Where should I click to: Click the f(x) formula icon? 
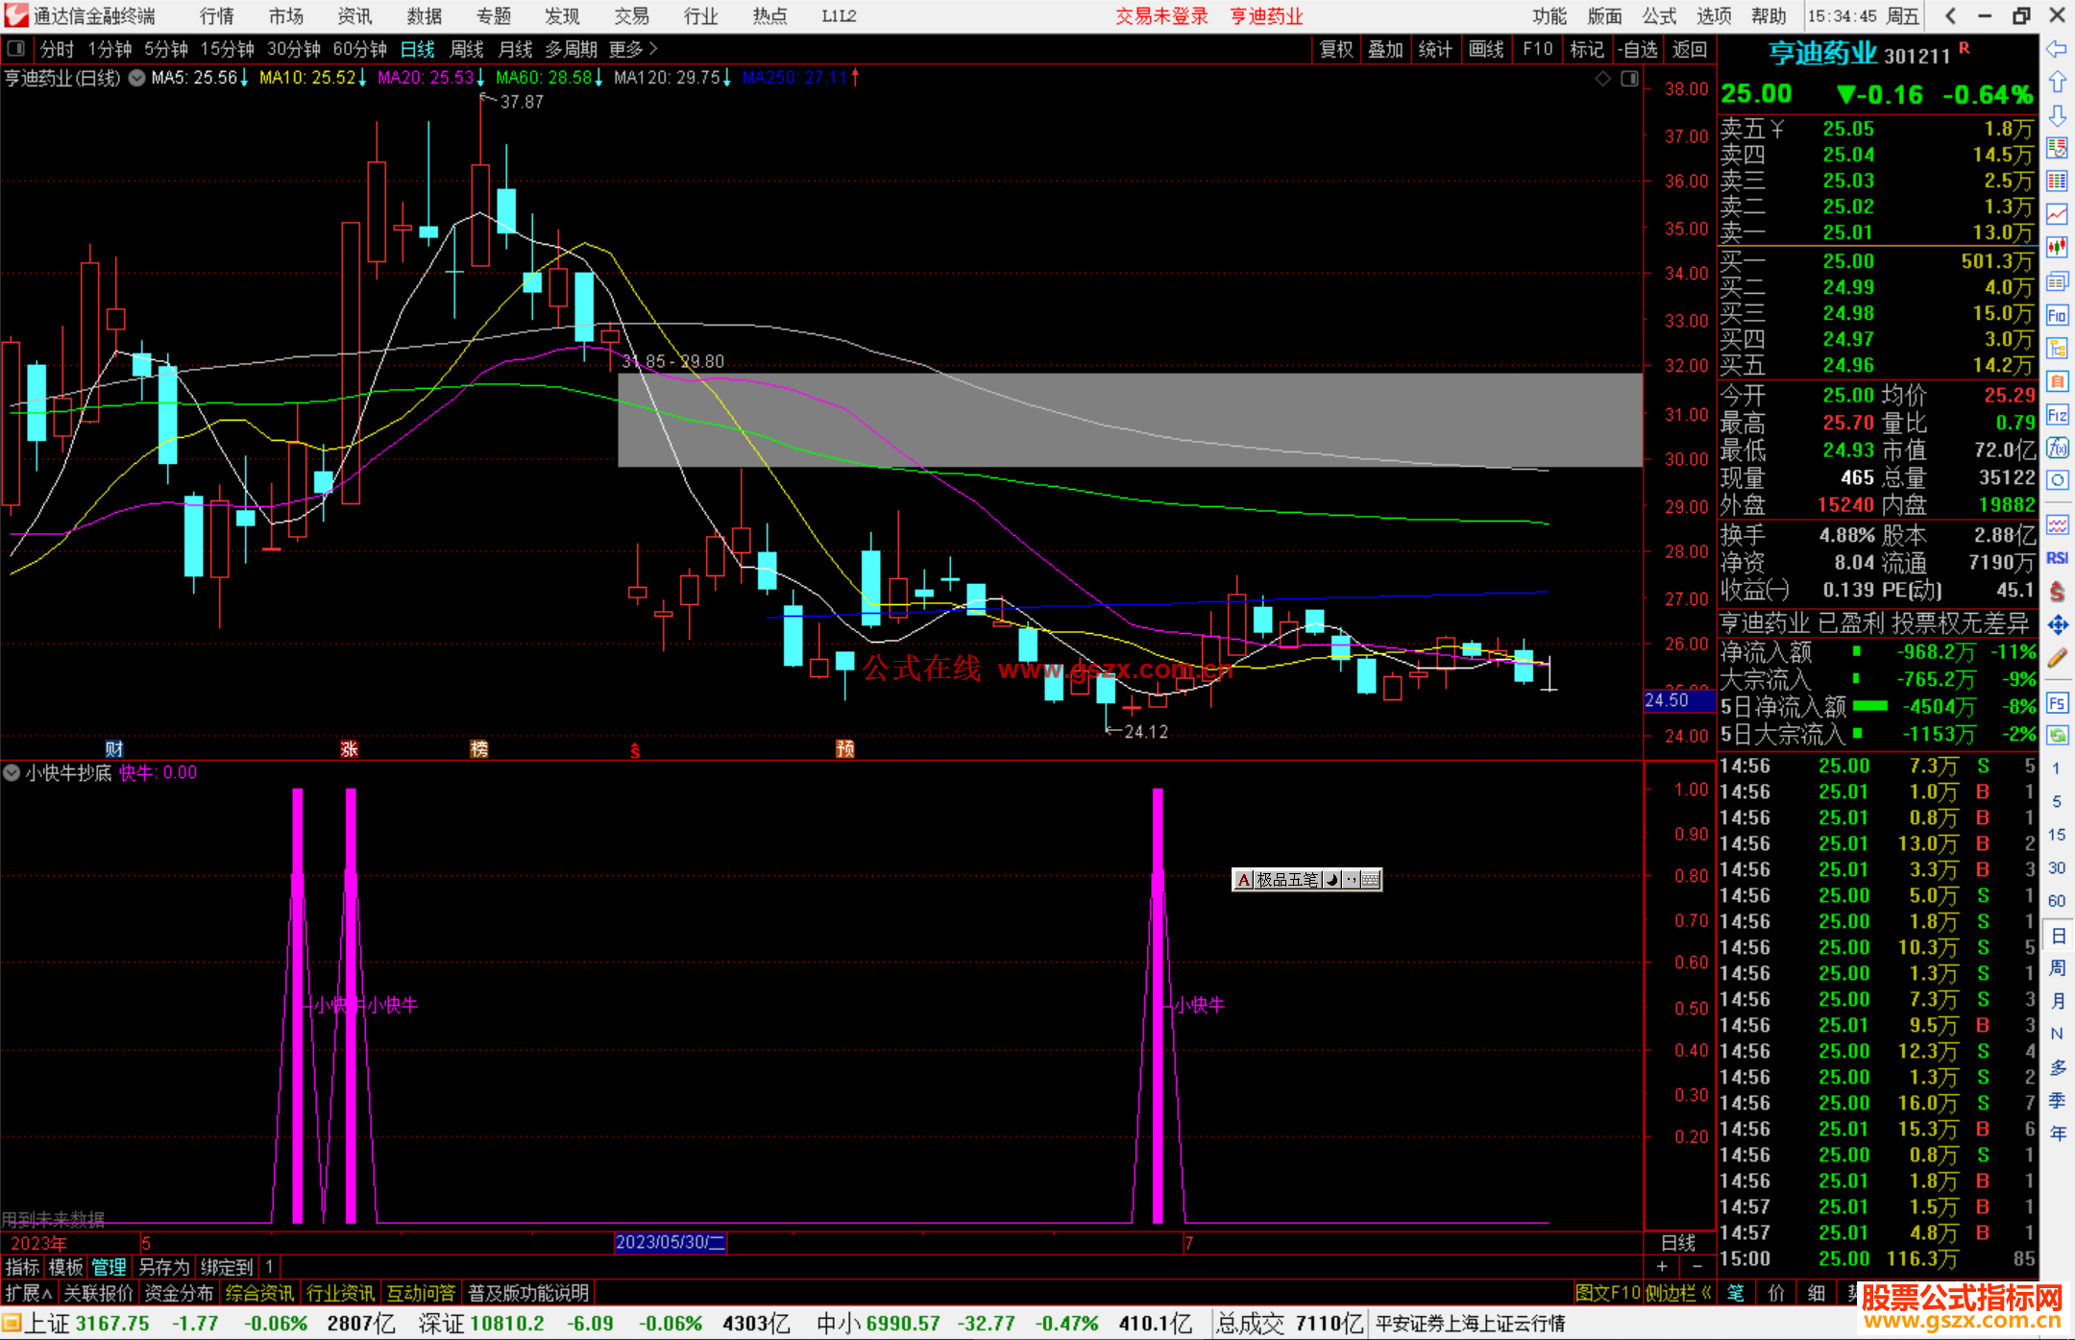[2057, 448]
